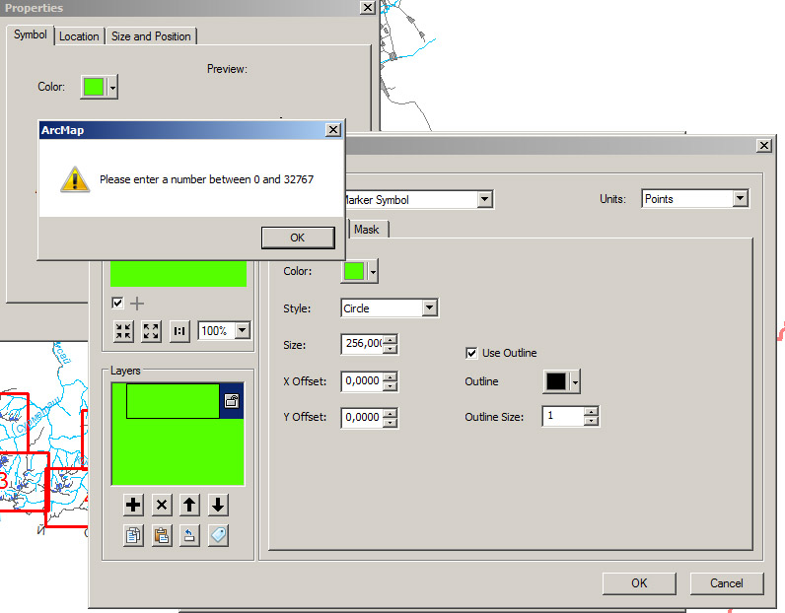Click the green marker Color swatch

(354, 272)
